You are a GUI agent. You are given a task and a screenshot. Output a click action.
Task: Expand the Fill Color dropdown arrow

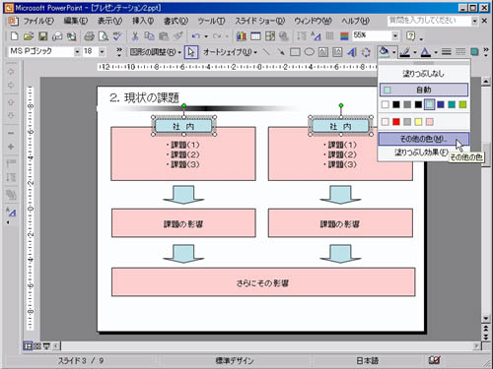point(393,52)
